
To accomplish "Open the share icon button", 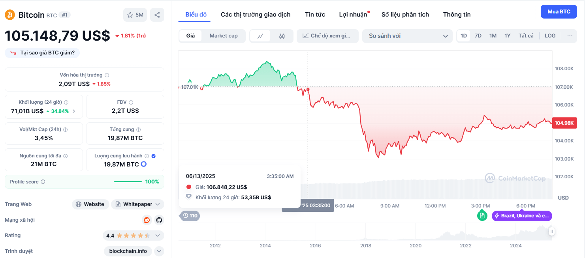I will [x=157, y=15].
